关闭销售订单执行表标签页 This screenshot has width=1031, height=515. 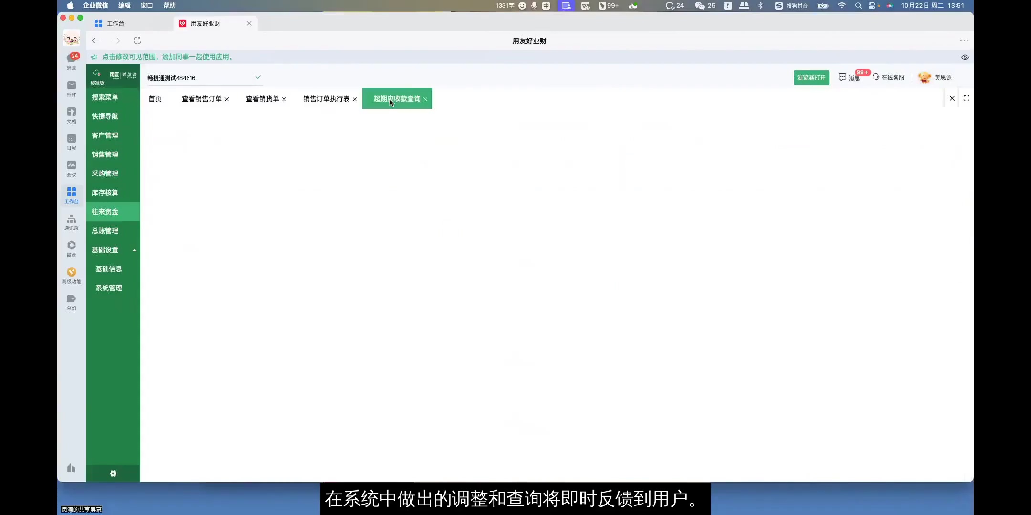coord(356,99)
